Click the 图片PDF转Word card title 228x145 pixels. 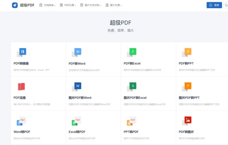point(80,98)
